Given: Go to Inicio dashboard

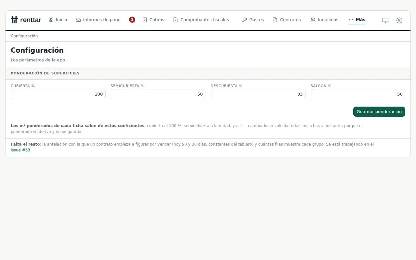Looking at the screenshot, I should pyautogui.click(x=58, y=20).
